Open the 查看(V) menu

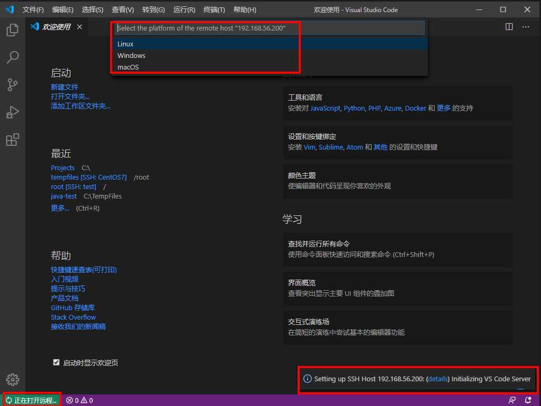[123, 9]
